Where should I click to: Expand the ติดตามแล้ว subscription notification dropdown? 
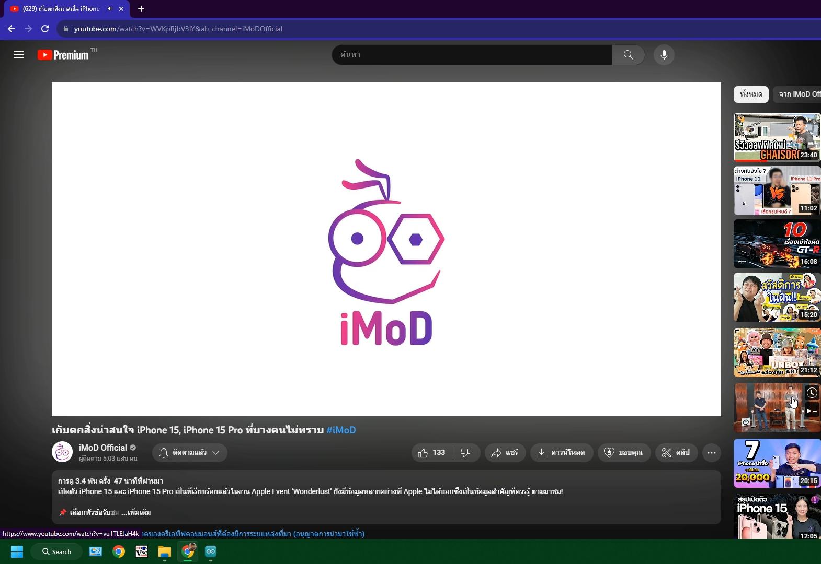[190, 453]
